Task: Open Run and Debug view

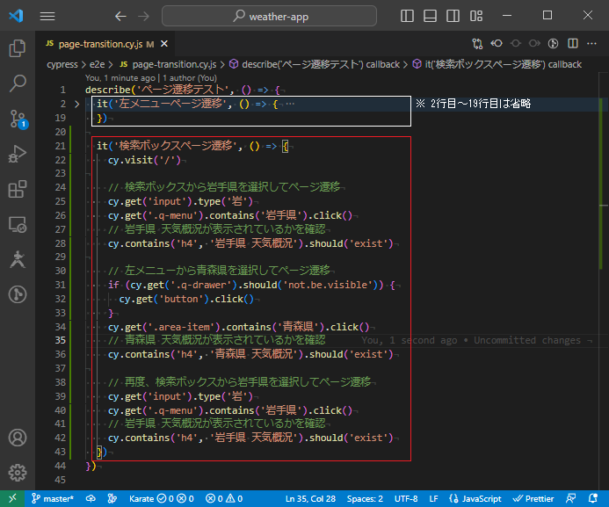Action: pos(18,154)
